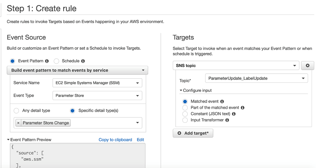316x168 pixels.
Task: Open the Topic dropdown
Action: click(x=256, y=78)
